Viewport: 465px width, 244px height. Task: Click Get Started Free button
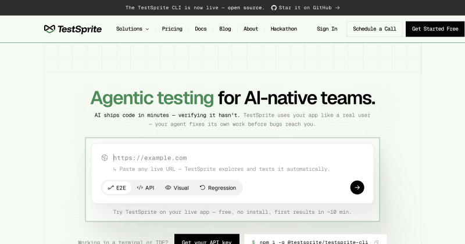click(435, 29)
